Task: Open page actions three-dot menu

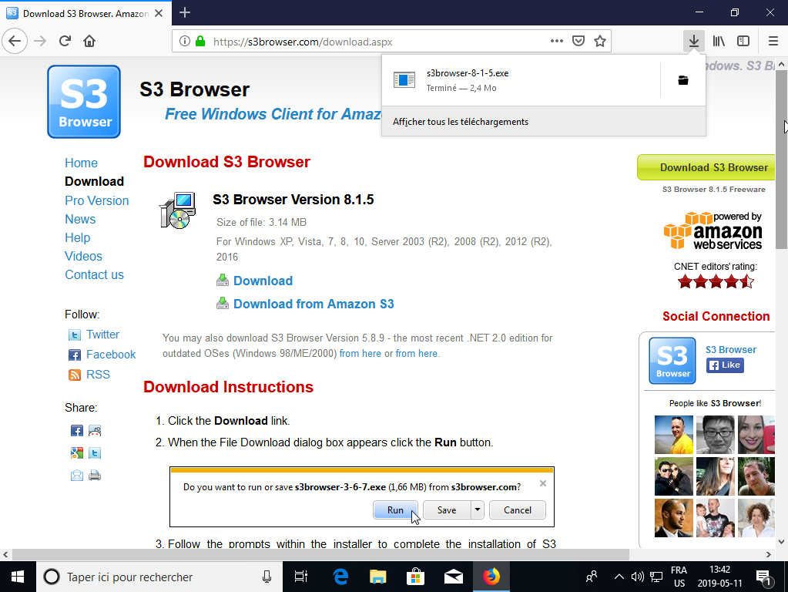Action: coord(556,42)
